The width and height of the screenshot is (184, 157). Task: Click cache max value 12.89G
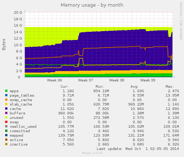(x=172, y=109)
